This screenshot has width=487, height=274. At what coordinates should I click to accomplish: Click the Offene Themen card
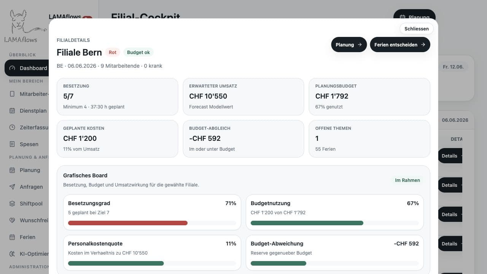point(369,139)
